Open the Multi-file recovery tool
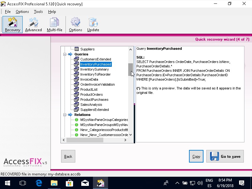 [x=54, y=25]
